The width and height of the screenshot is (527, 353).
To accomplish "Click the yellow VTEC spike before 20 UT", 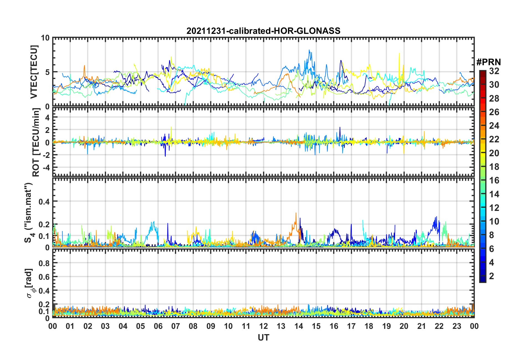I will [x=399, y=54].
